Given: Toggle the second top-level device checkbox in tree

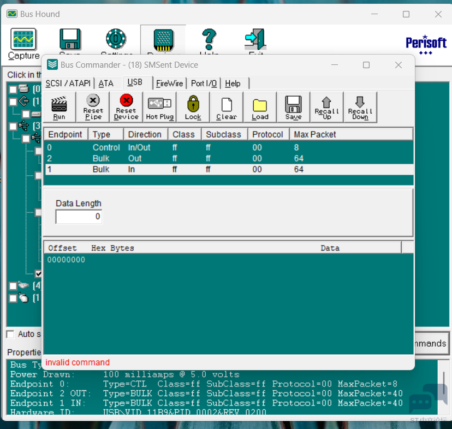Looking at the screenshot, I should [13, 102].
